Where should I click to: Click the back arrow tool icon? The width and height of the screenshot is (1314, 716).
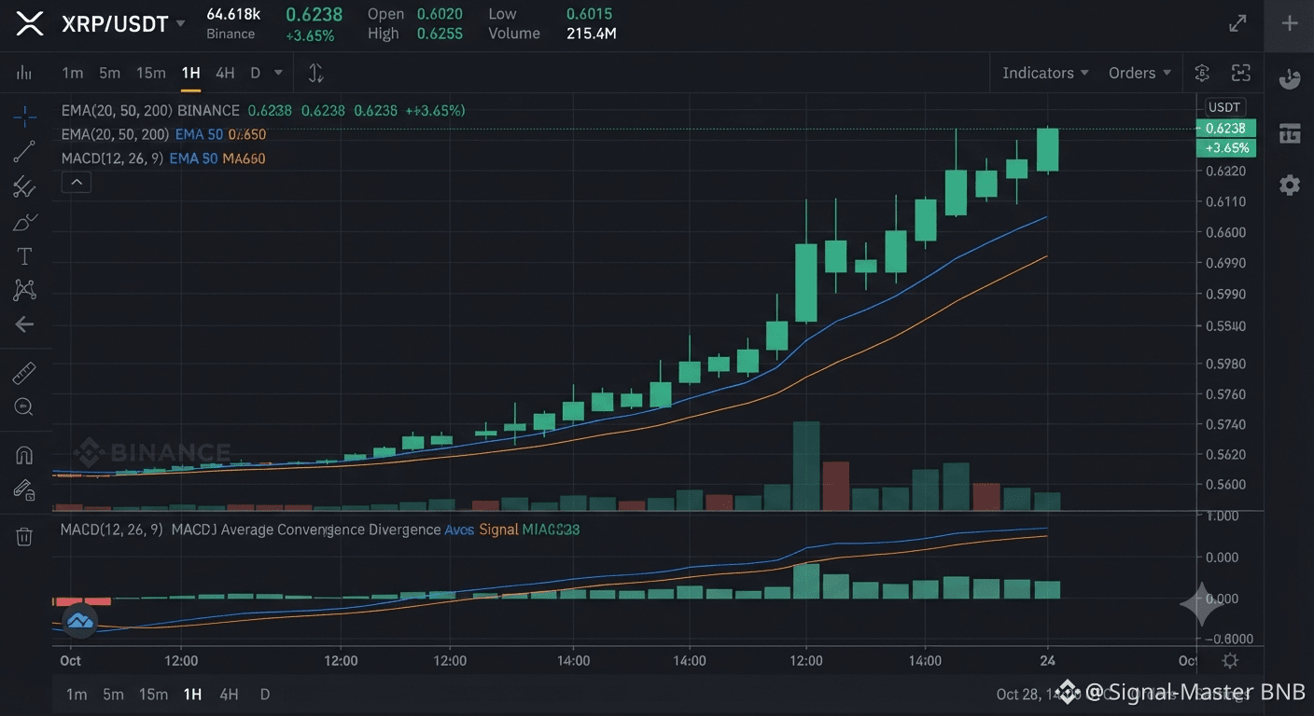24,324
